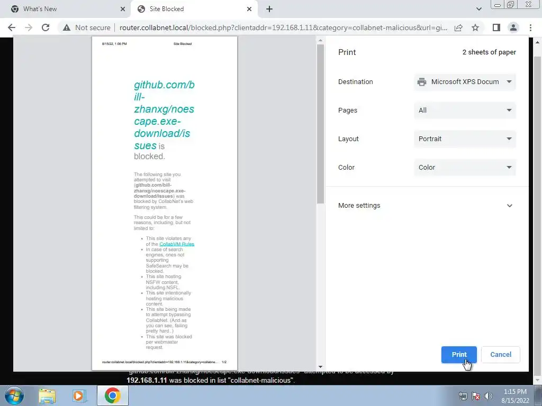Reload the blocked page
Screen dimensions: 542x406
coord(46,27)
